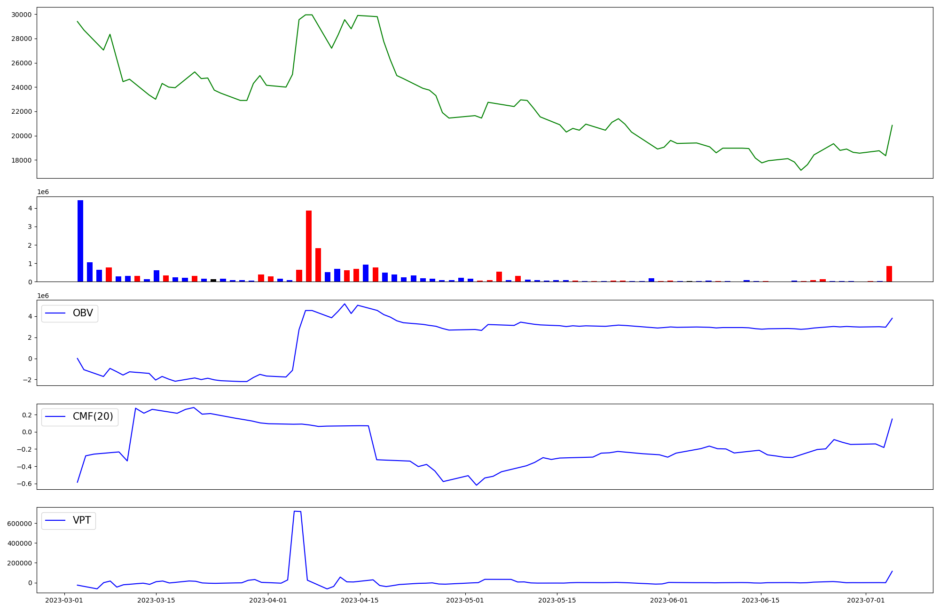Click the 30000 price axis label
Viewport: 940px width, 611px height.
coord(22,15)
